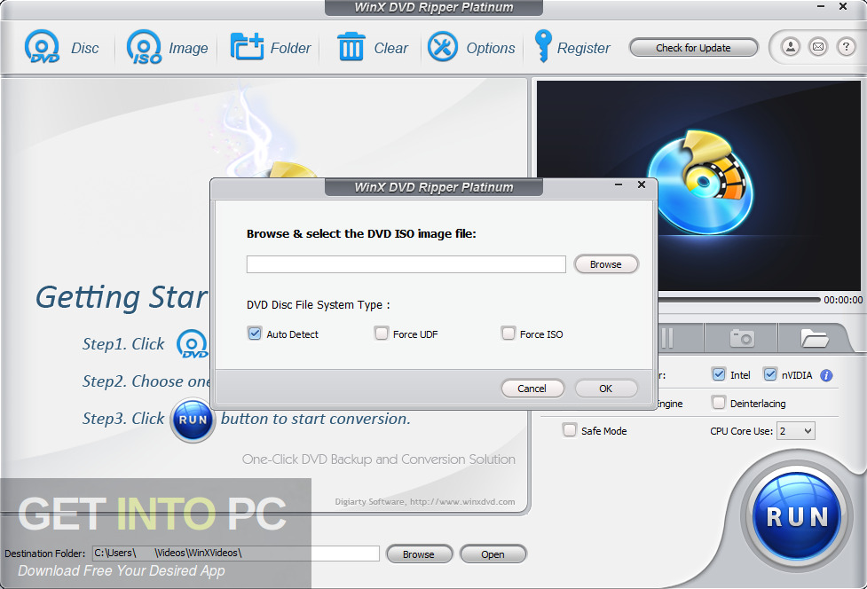This screenshot has height=589, width=867.
Task: Toggle Auto Detect checkbox
Action: (x=255, y=334)
